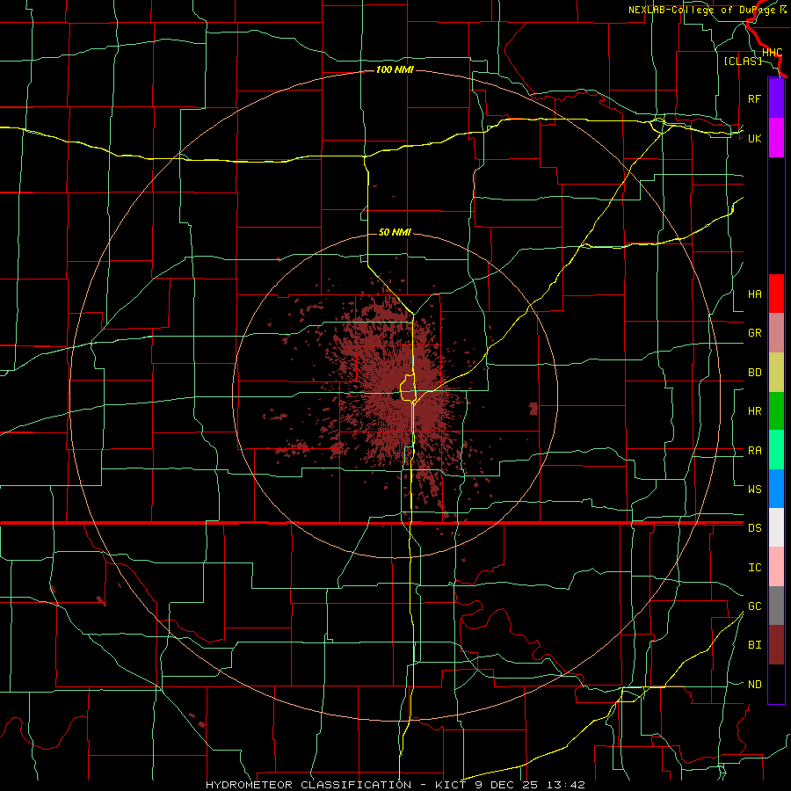Click the DS legend label
Screen dimensions: 791x791
[754, 527]
